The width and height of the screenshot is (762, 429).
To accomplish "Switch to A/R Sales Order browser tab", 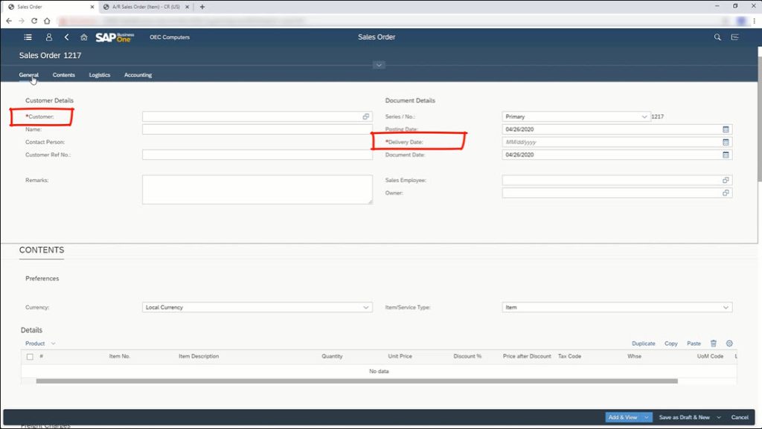I will (x=146, y=7).
